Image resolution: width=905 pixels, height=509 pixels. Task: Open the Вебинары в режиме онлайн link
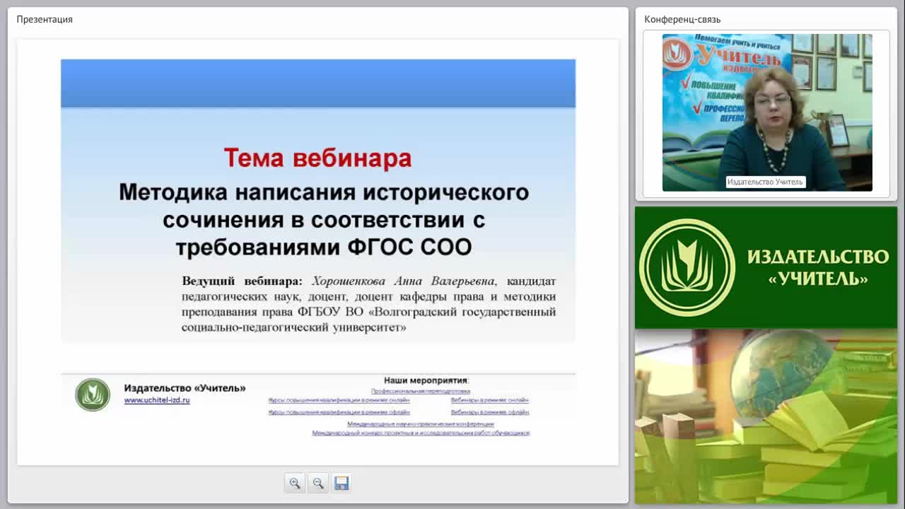490,400
